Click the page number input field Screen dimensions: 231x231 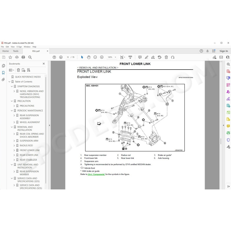click(x=68, y=57)
